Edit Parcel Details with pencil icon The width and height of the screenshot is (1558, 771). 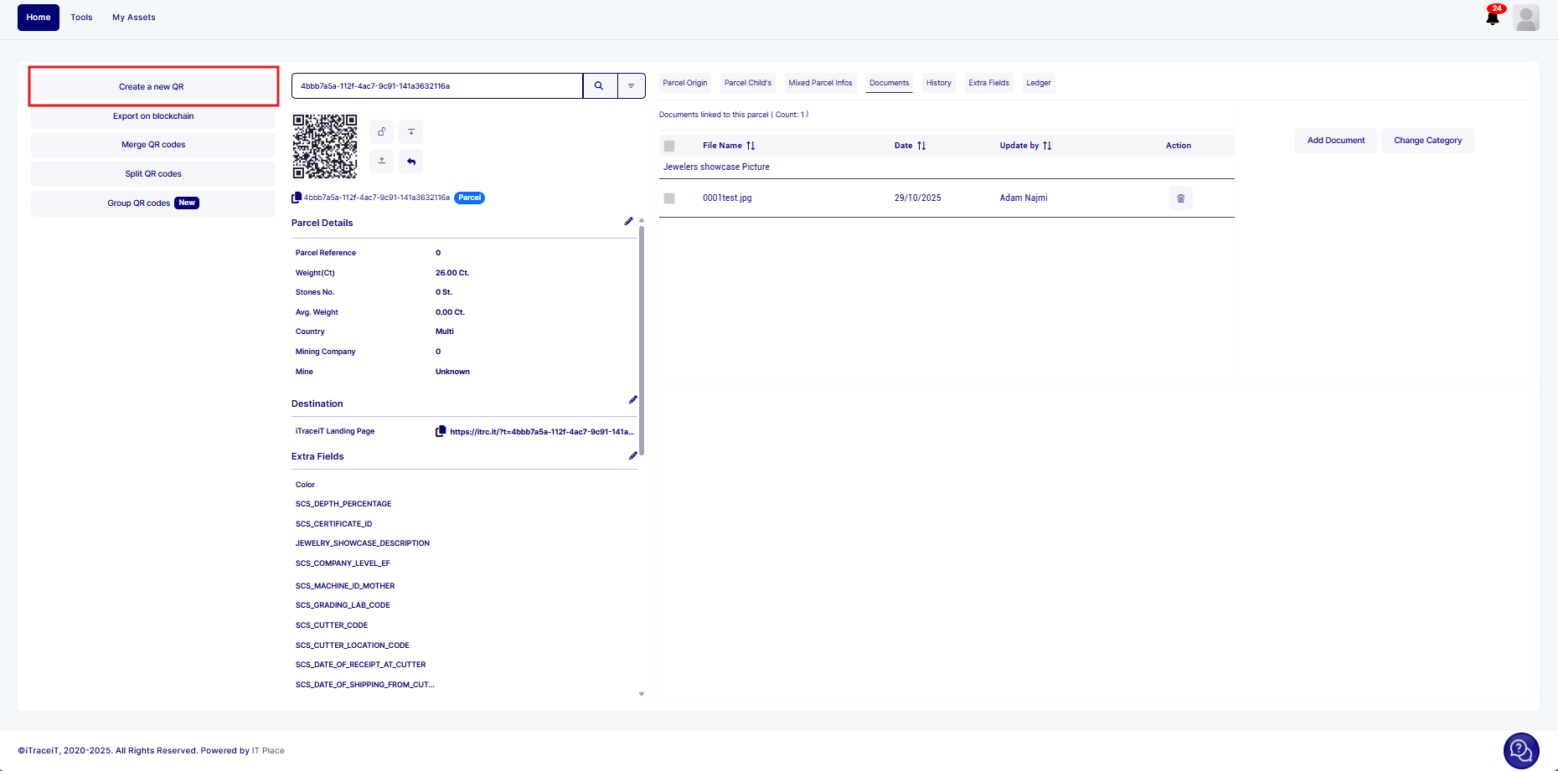click(x=628, y=222)
